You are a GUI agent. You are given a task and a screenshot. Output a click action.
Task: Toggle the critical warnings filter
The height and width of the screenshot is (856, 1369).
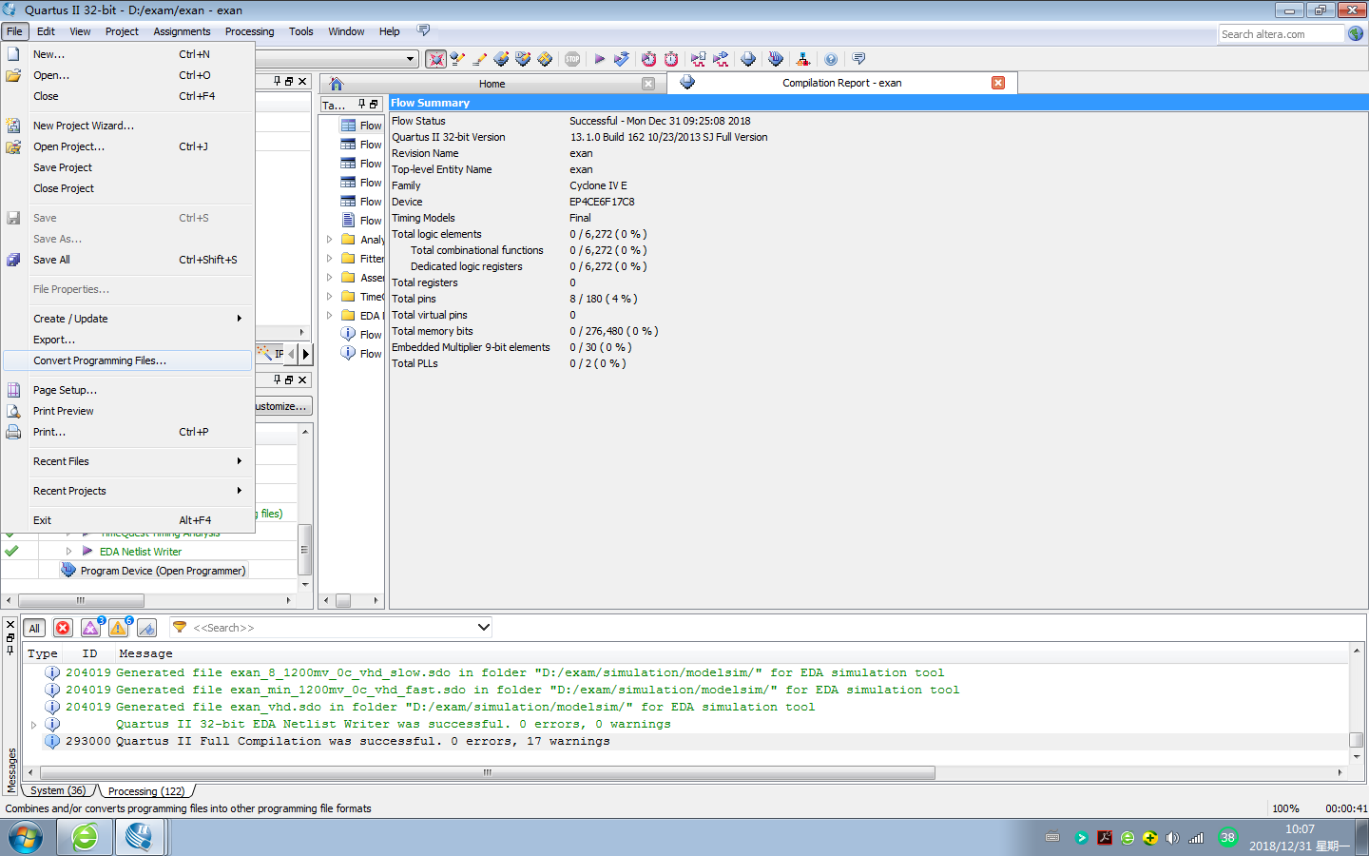point(90,628)
